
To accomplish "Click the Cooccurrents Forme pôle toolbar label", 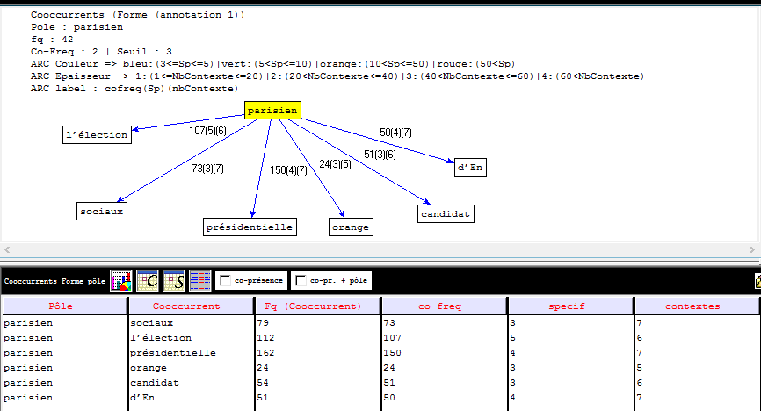I will pos(54,281).
